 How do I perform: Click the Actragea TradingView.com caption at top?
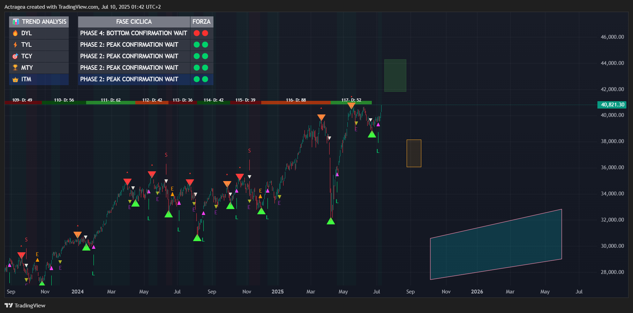[x=83, y=7]
